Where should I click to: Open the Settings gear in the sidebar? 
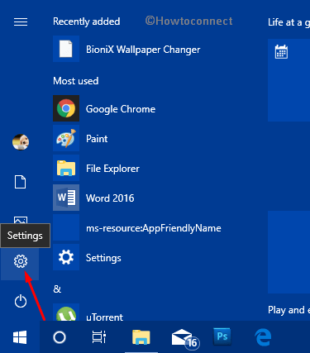tap(21, 261)
